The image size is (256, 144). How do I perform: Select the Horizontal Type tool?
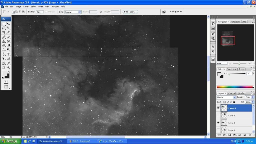coord(8,54)
